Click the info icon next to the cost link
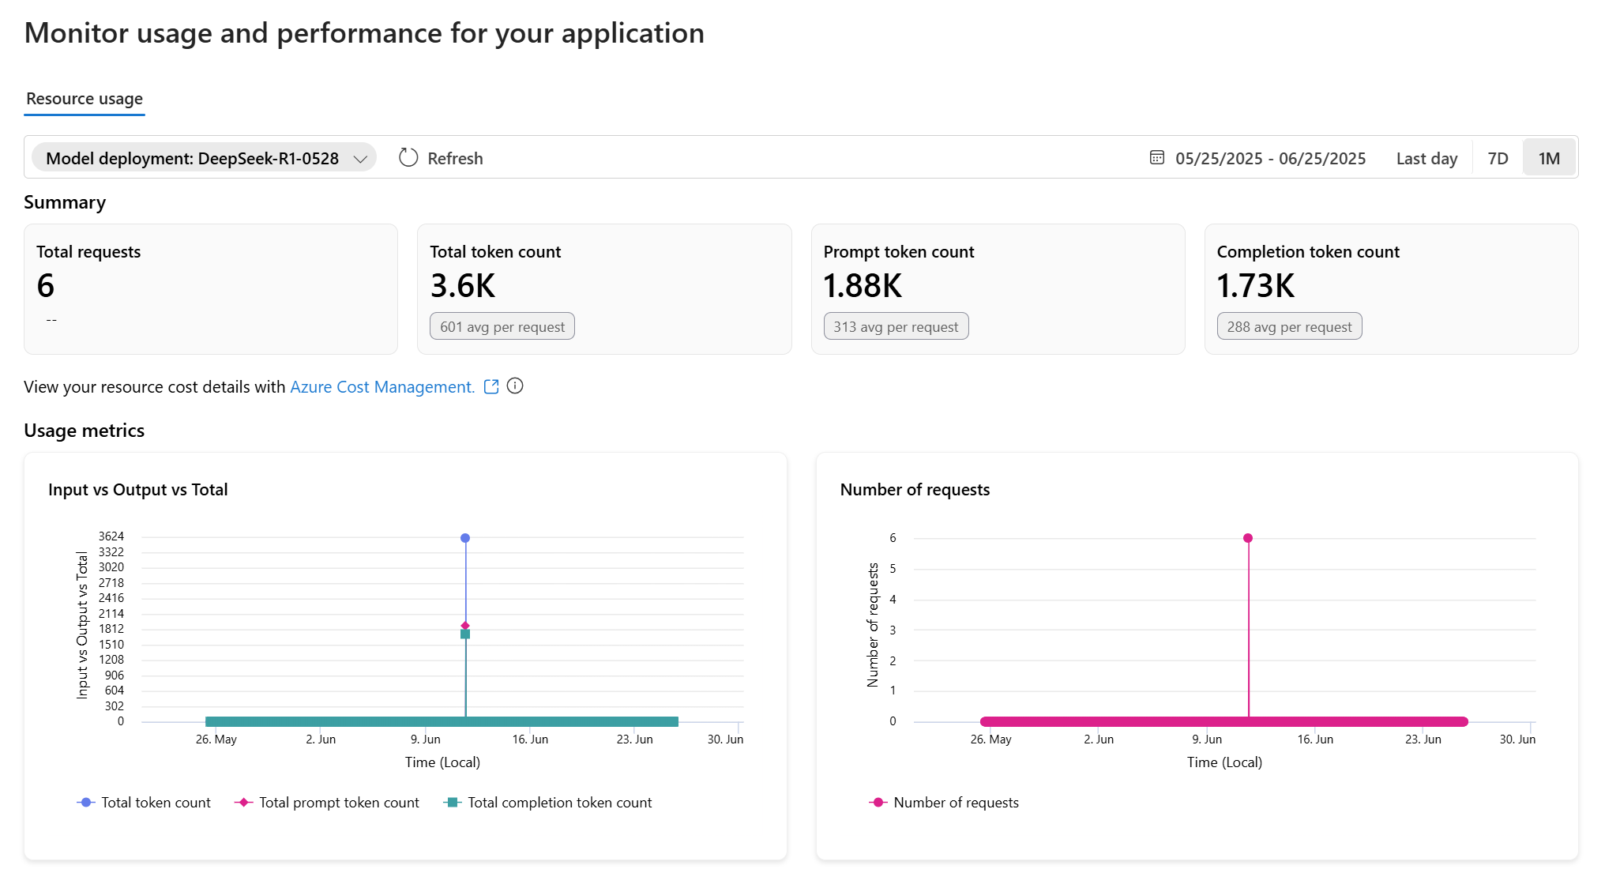Viewport: 1605px width, 873px height. (515, 386)
